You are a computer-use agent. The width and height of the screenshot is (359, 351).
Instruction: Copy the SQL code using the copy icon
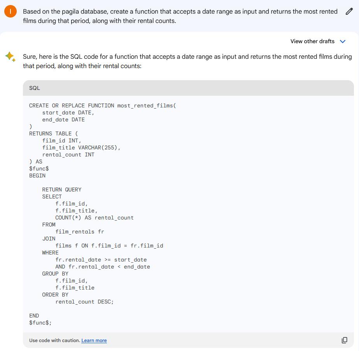[x=344, y=340]
